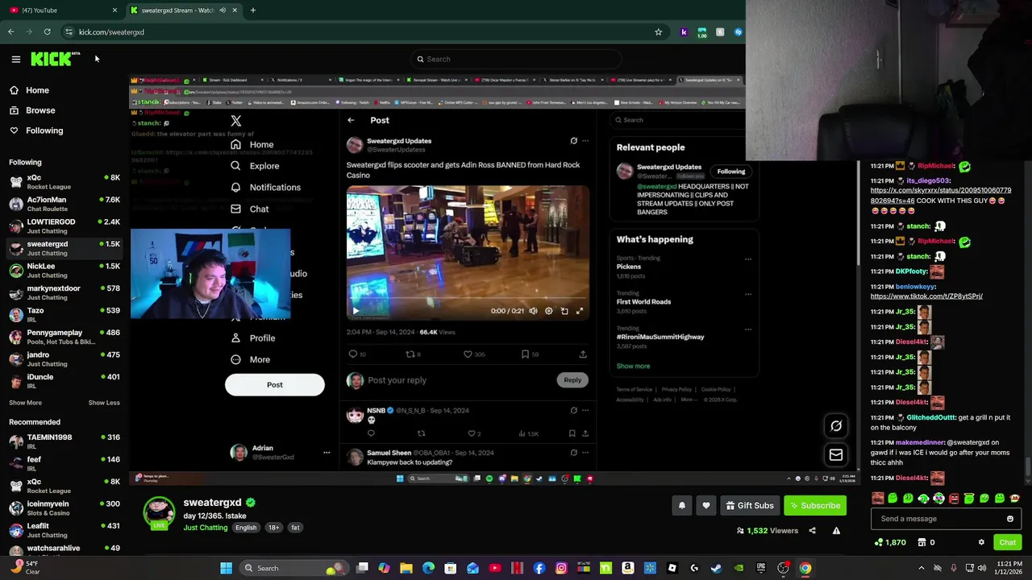The image size is (1032, 580).
Task: Reload the page with the refresh button
Action: tap(47, 32)
